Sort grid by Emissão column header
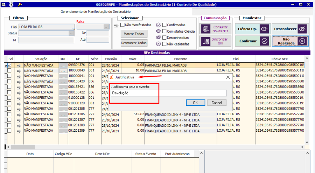This screenshot has height=173, width=315. [111, 59]
